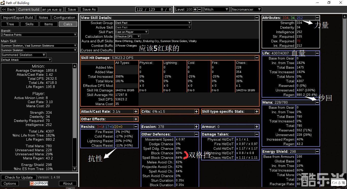Image resolution: width=347 pixels, height=189 pixels.
Task: Expand the Attack/Cast Rate section
Action: pyautogui.click(x=136, y=111)
